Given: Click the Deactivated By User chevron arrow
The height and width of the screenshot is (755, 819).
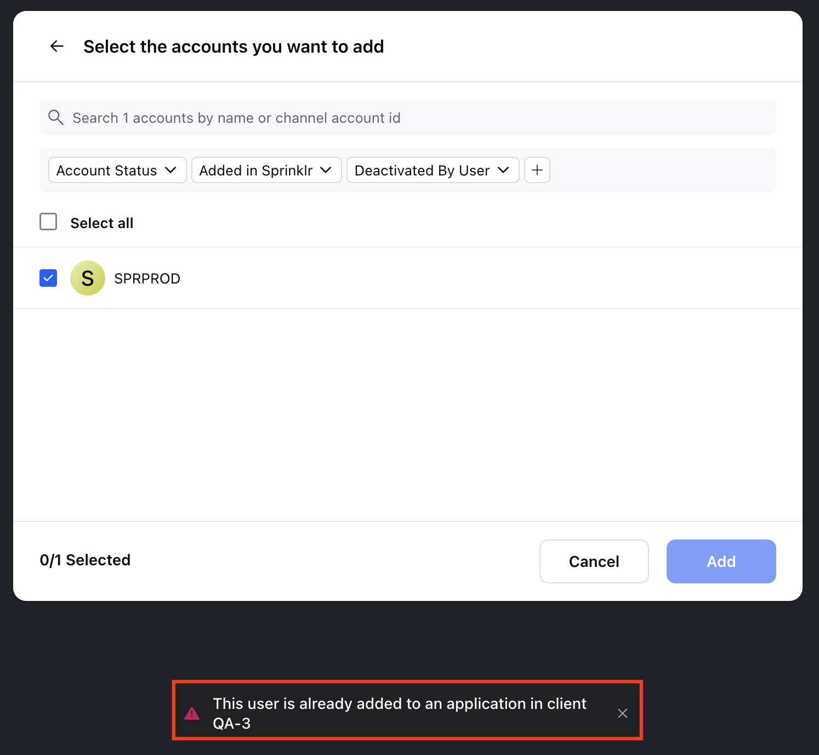Looking at the screenshot, I should 503,170.
